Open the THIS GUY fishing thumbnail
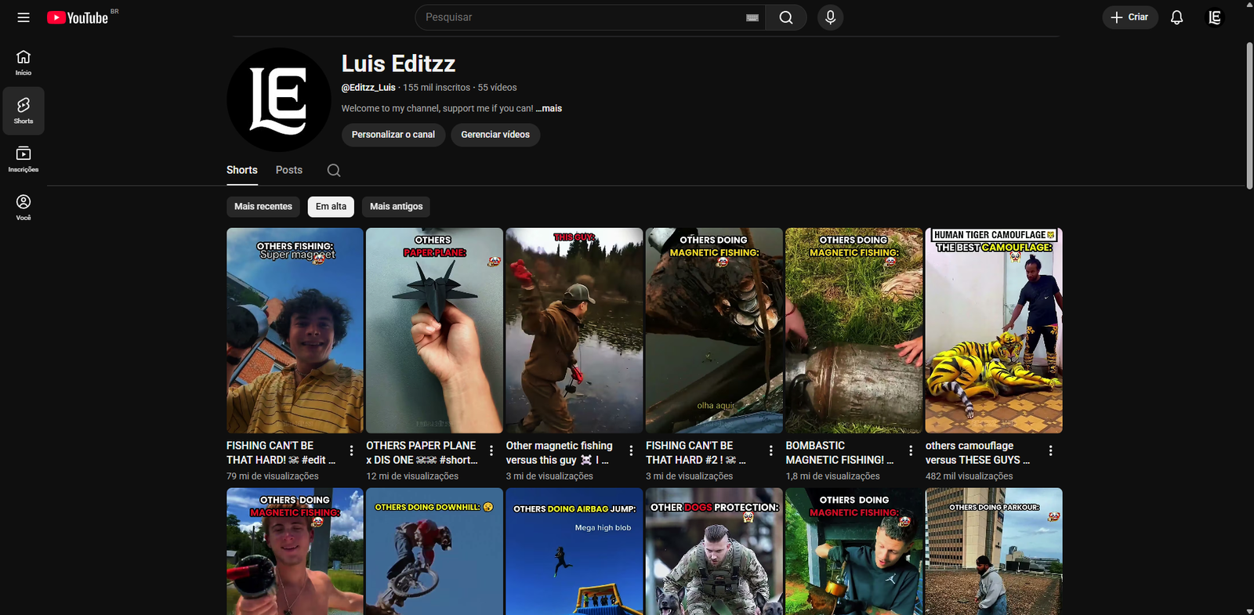The image size is (1254, 615). 574,331
